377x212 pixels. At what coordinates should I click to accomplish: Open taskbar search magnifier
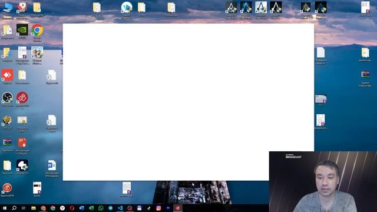14,208
